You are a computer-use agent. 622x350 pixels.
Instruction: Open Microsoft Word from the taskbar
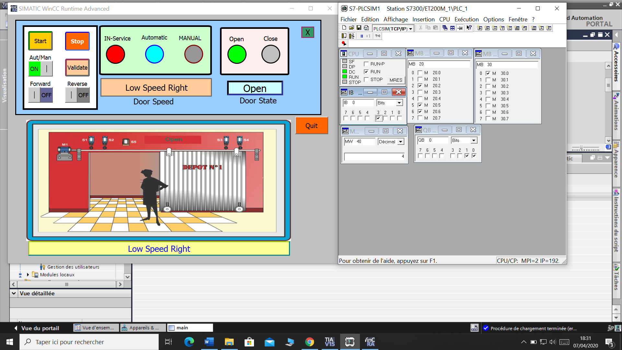[x=209, y=342]
